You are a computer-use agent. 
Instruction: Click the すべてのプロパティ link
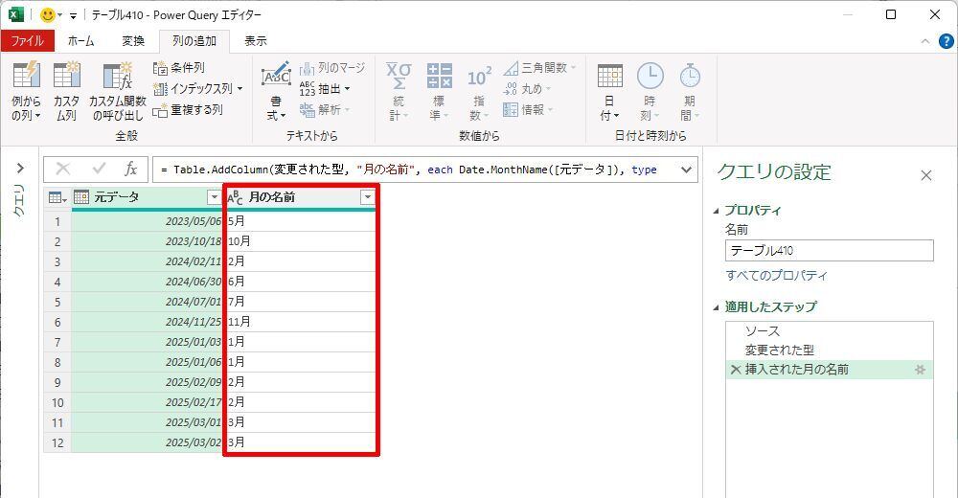tap(776, 276)
